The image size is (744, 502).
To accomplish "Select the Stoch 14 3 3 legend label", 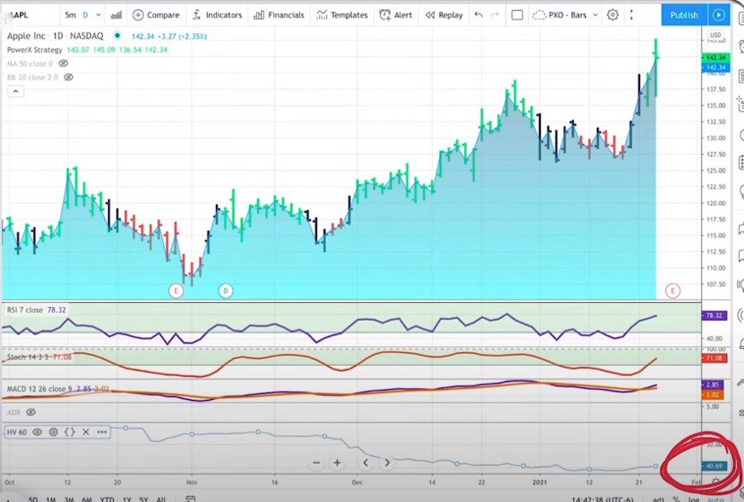I will pyautogui.click(x=27, y=357).
